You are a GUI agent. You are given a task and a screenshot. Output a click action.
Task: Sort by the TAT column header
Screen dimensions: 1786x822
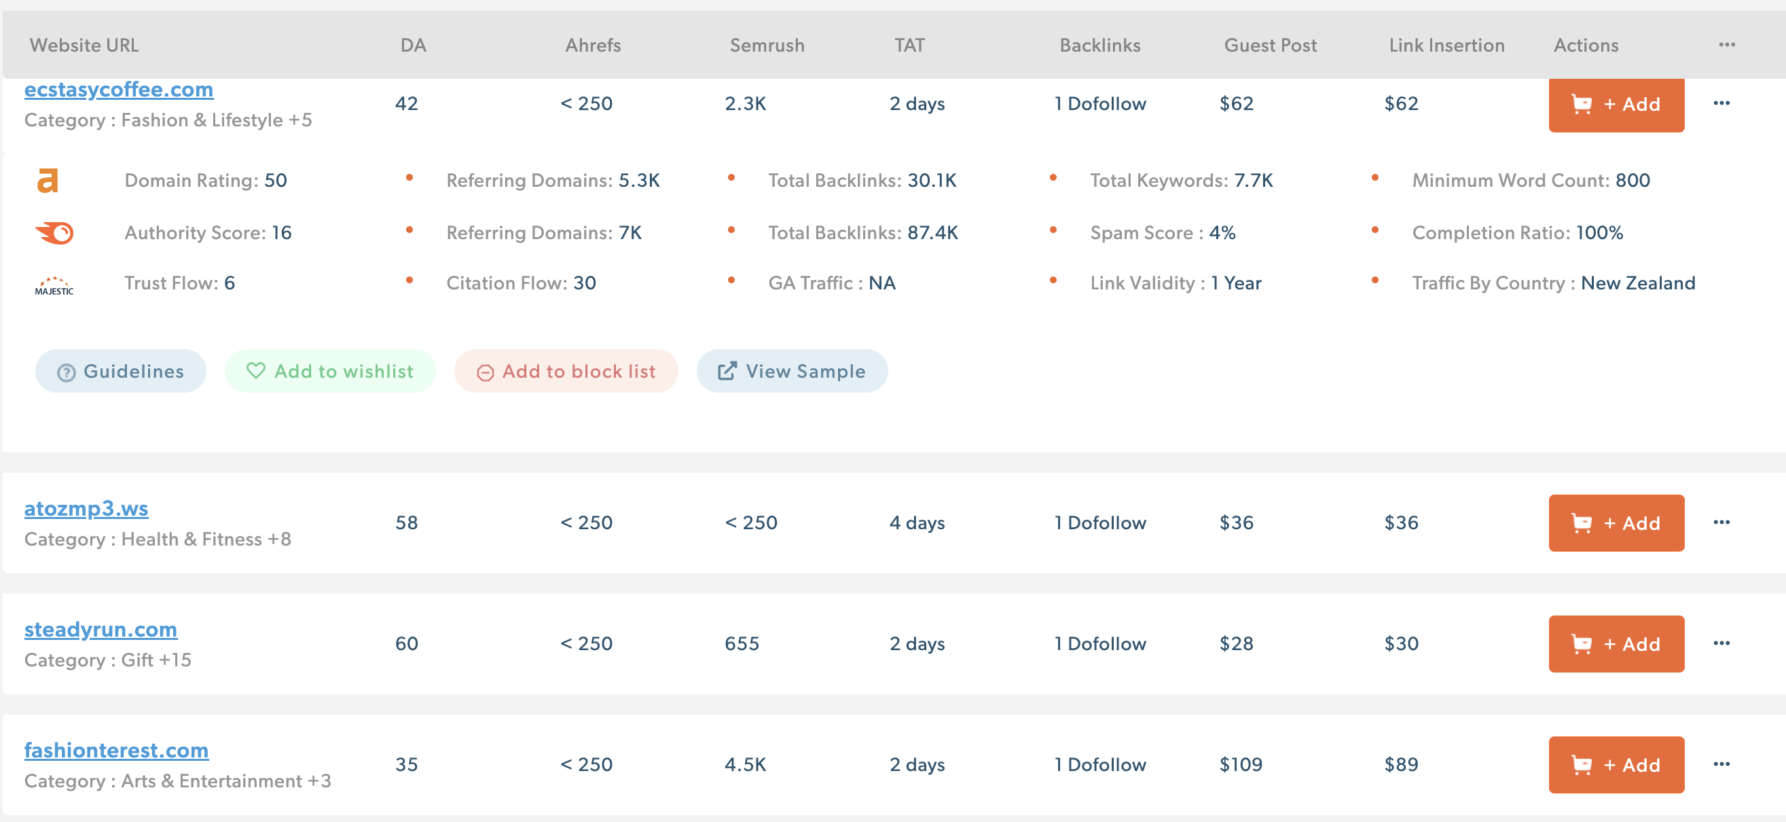pyautogui.click(x=909, y=45)
